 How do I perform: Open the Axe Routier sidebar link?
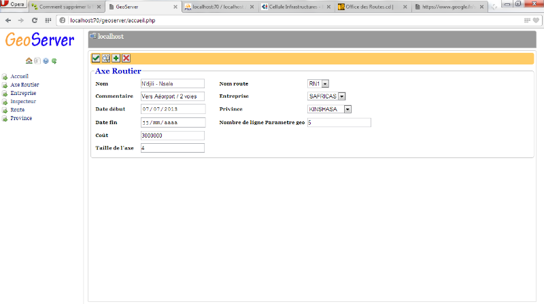24,85
